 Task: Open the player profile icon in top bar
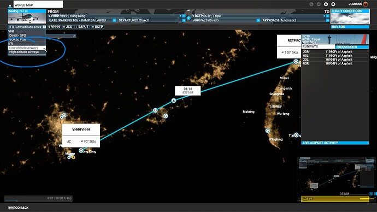click(x=326, y=4)
